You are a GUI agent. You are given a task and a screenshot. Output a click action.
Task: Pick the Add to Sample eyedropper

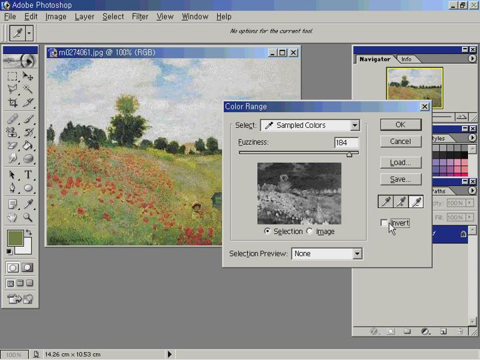[401, 202]
